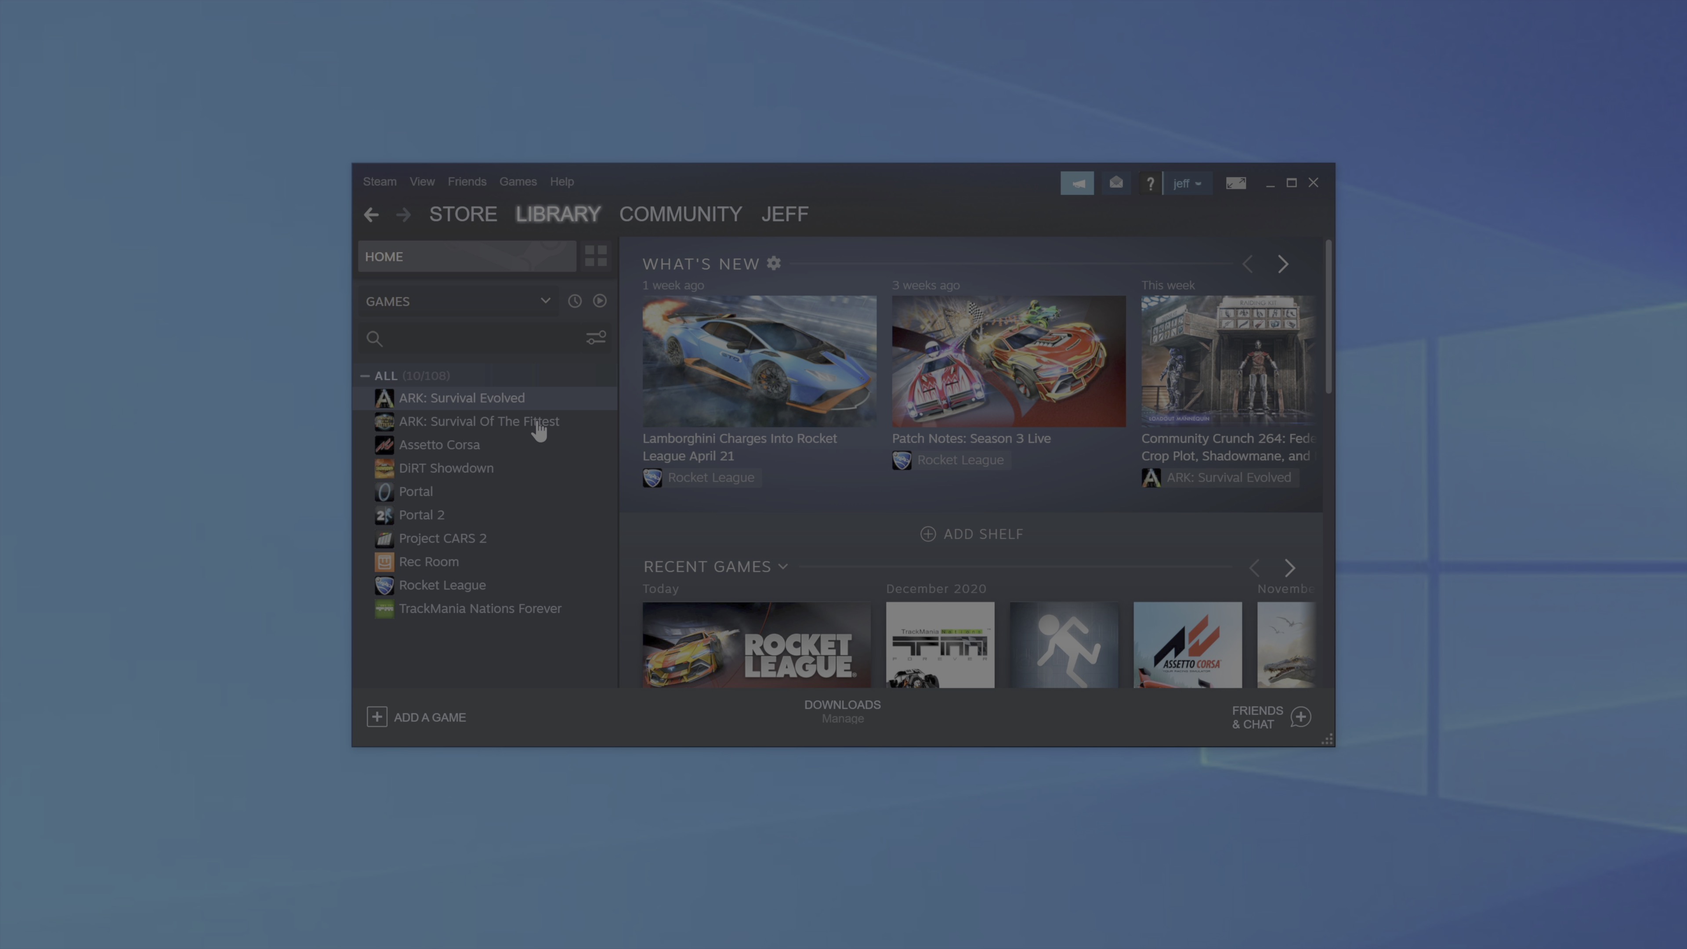Switch to the STORE tab
1687x949 pixels.
point(462,214)
